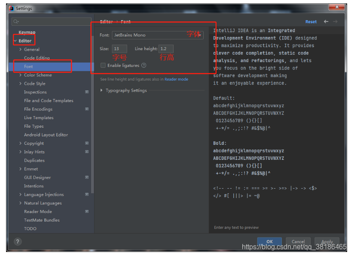351x255 pixels.
Task: Expand the Typography Settings section
Action: 101,90
